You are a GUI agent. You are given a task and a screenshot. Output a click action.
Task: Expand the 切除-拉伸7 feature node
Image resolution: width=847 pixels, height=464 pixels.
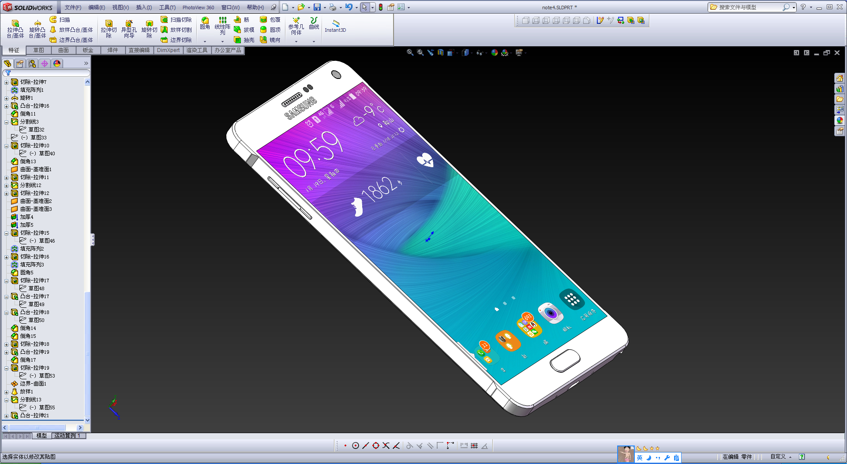(x=6, y=82)
